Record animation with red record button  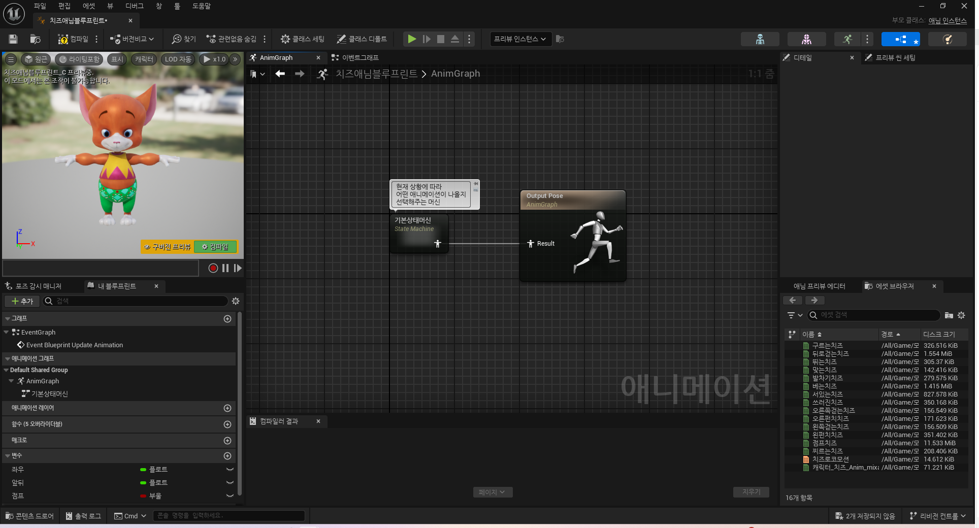point(213,268)
